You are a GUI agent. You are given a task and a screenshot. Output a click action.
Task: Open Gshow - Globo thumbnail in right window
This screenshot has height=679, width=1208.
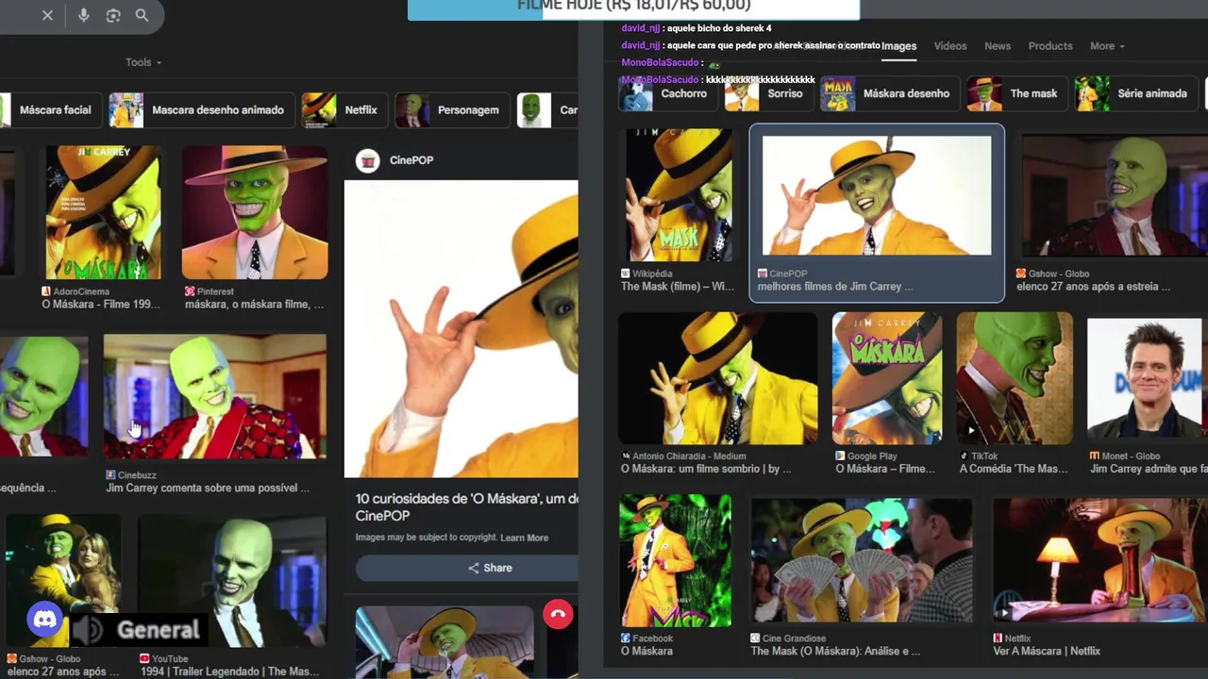1115,195
